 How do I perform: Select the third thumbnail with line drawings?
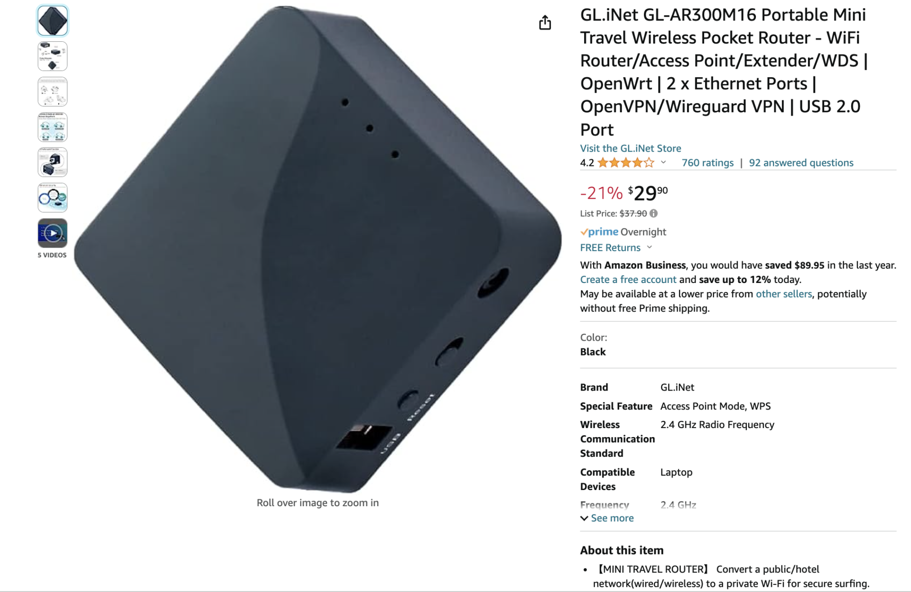(53, 91)
